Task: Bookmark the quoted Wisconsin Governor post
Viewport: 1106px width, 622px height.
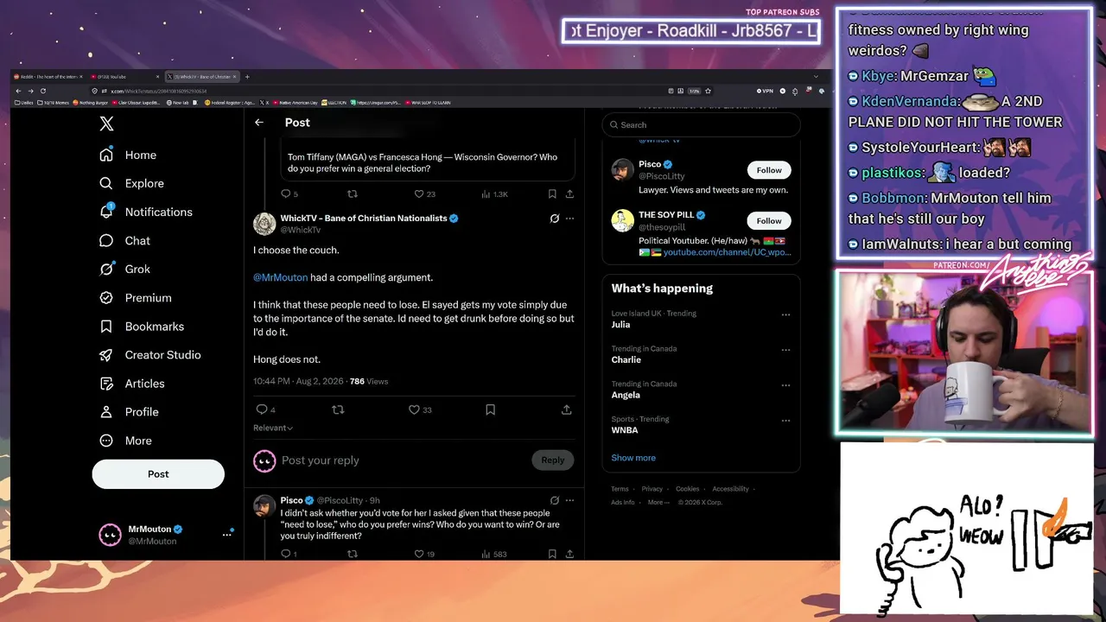Action: coord(552,194)
